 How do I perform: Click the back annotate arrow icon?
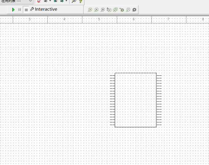click(55, 1)
